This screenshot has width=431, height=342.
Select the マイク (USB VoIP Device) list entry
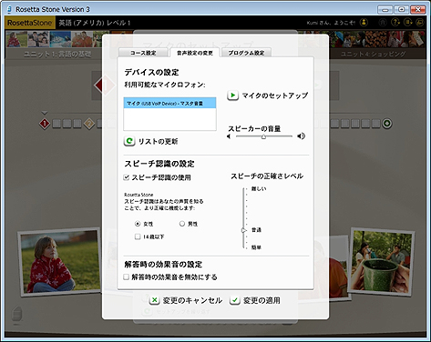169,103
